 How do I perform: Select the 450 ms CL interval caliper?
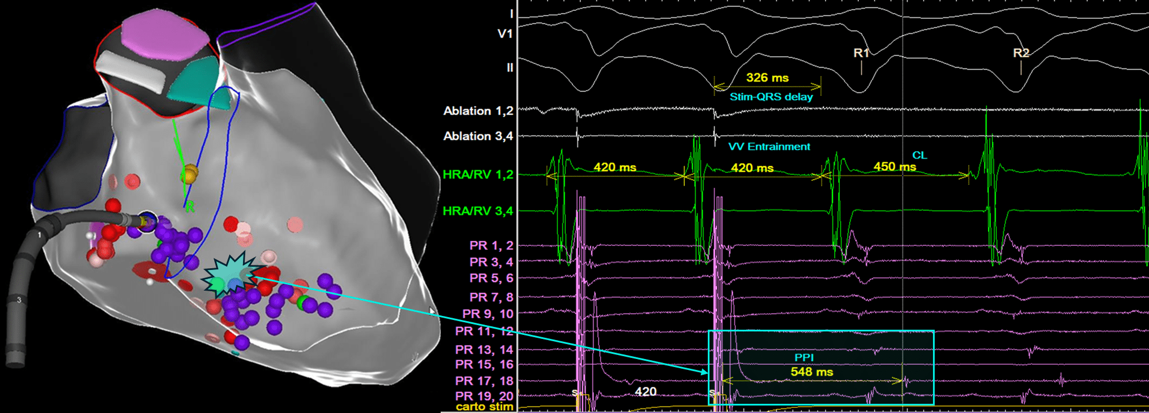pyautogui.click(x=894, y=167)
